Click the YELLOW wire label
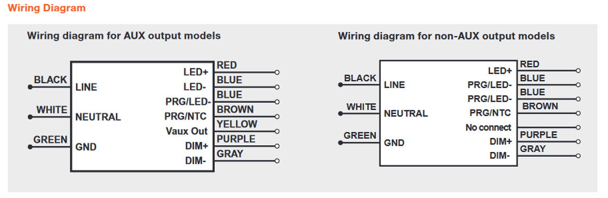Image resolution: width=608 pixels, height=198 pixels. coord(237,124)
